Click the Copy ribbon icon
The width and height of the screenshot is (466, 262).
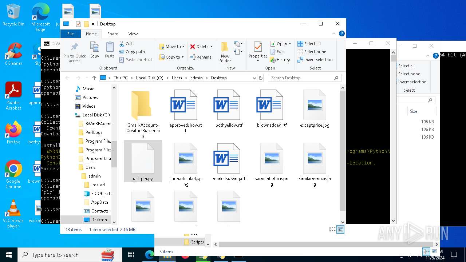(94, 50)
